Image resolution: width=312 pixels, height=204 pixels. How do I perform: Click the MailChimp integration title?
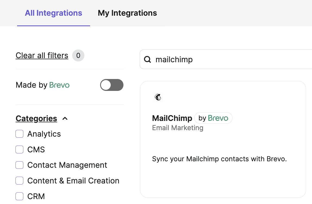172,118
